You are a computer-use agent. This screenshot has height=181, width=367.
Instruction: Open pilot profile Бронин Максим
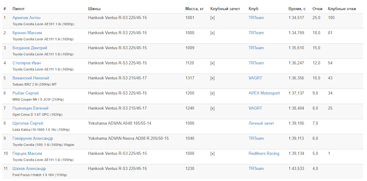(27, 33)
